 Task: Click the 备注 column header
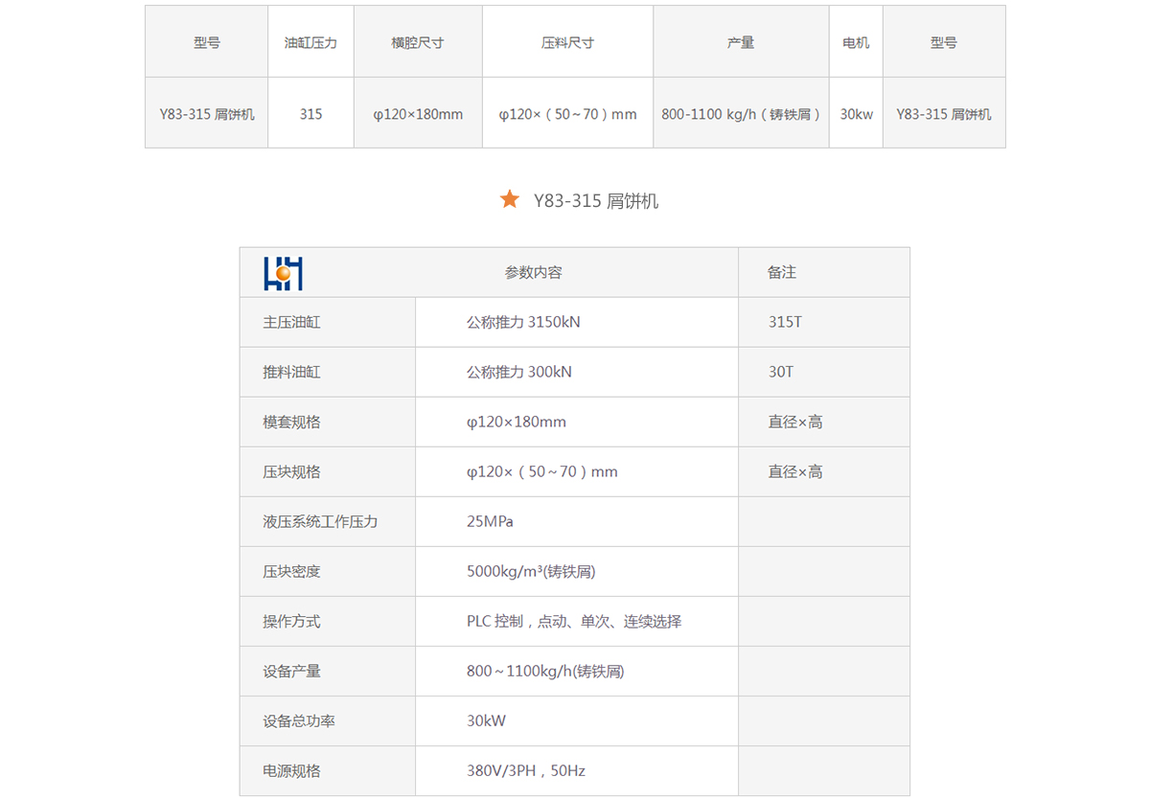click(x=782, y=273)
